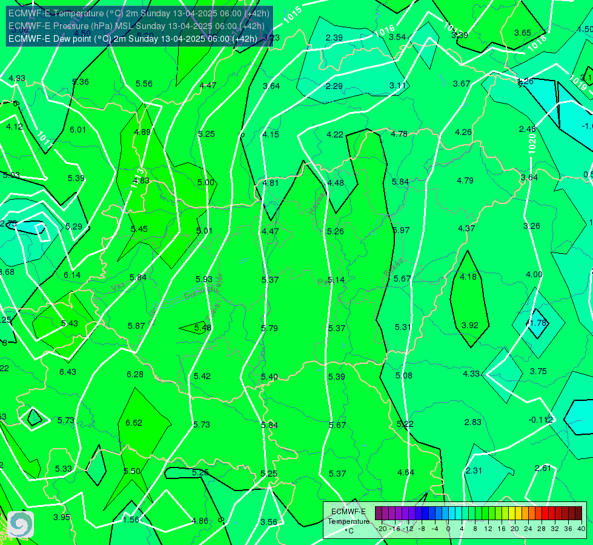The height and width of the screenshot is (545, 593).
Task: Click the 5.00 temperature value
Action: click(206, 182)
